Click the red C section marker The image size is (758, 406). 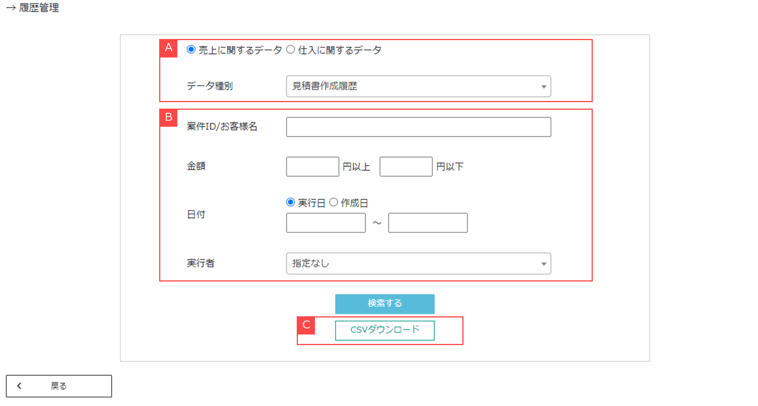pos(306,325)
